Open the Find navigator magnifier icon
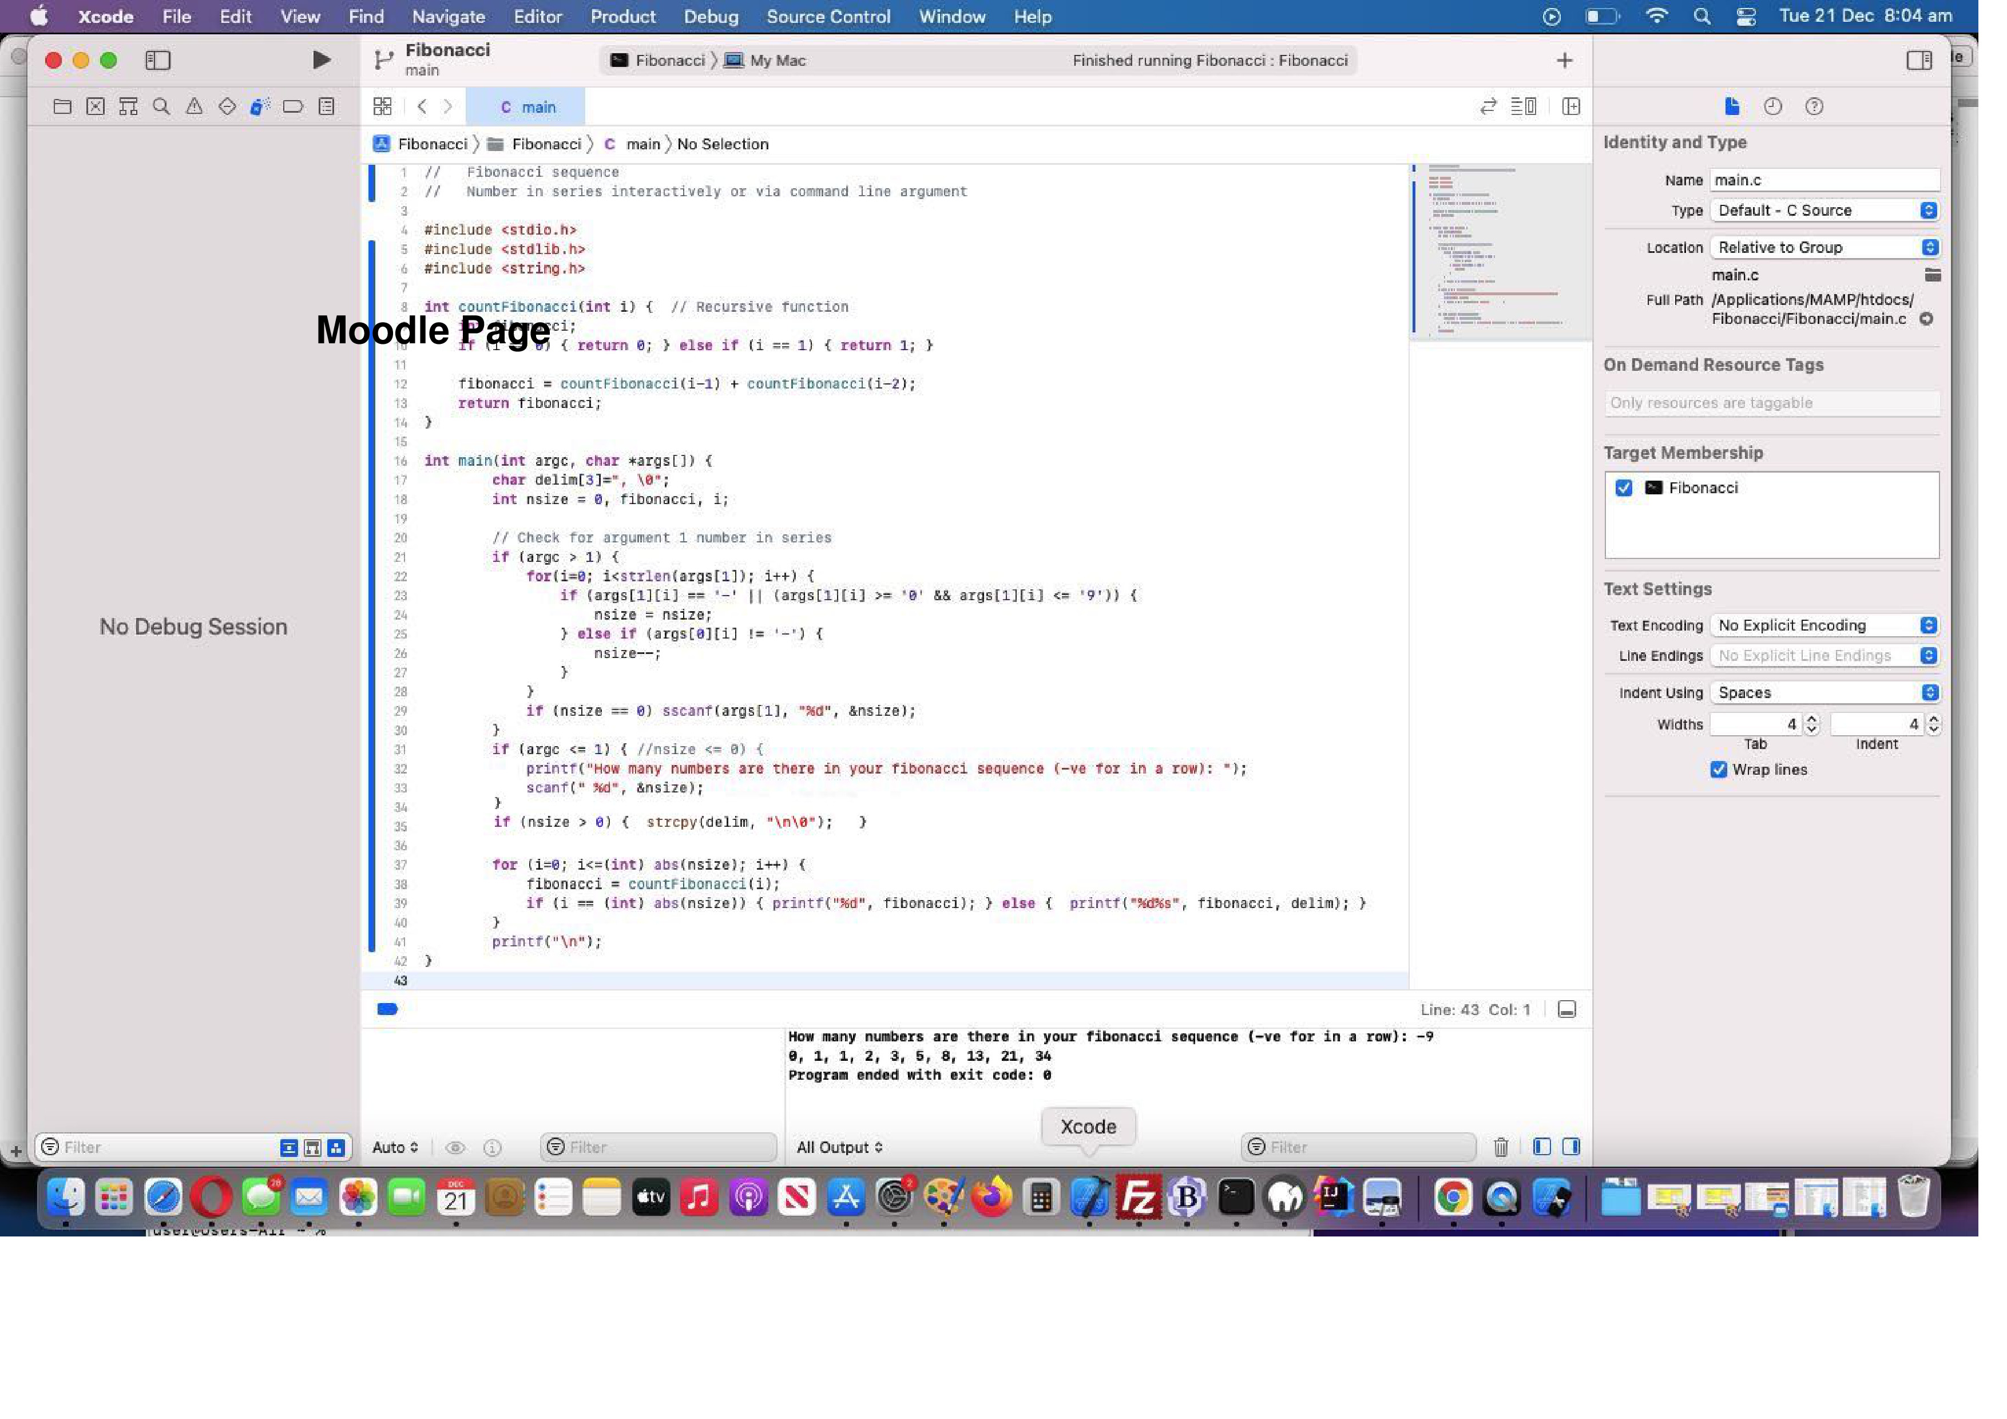Viewport: 2007px width, 1419px height. pos(161,106)
